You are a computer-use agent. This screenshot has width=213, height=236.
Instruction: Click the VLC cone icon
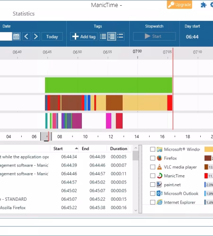(x=160, y=167)
